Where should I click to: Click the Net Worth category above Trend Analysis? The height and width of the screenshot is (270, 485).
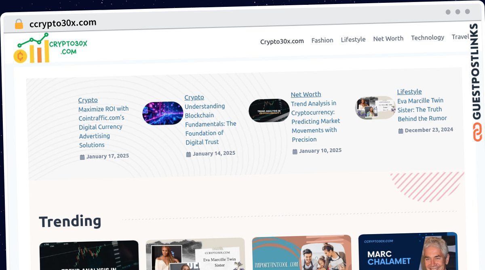[306, 94]
